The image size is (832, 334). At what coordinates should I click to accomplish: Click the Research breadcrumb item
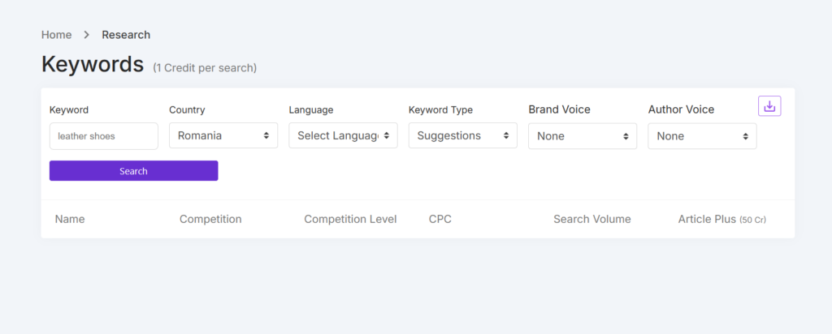[126, 35]
